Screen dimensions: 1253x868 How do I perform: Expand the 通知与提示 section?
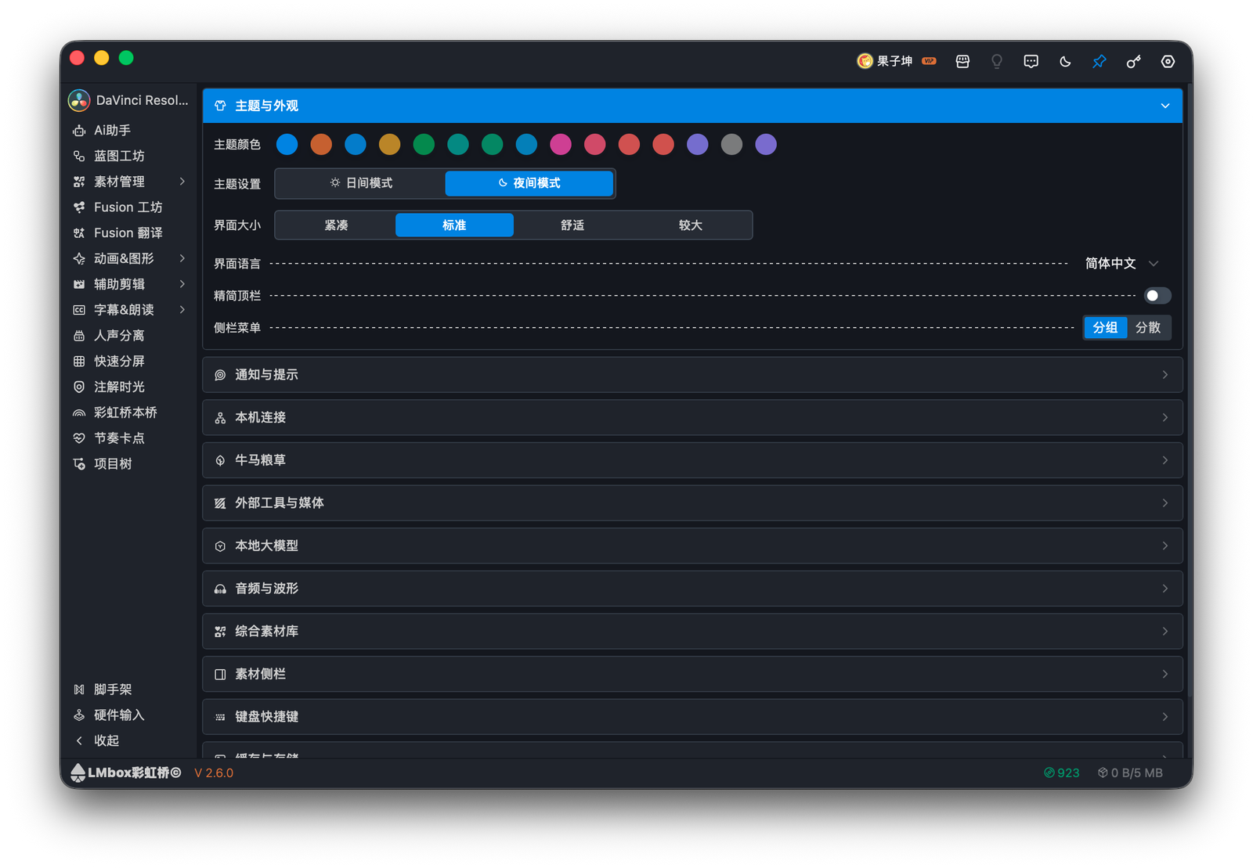click(692, 375)
